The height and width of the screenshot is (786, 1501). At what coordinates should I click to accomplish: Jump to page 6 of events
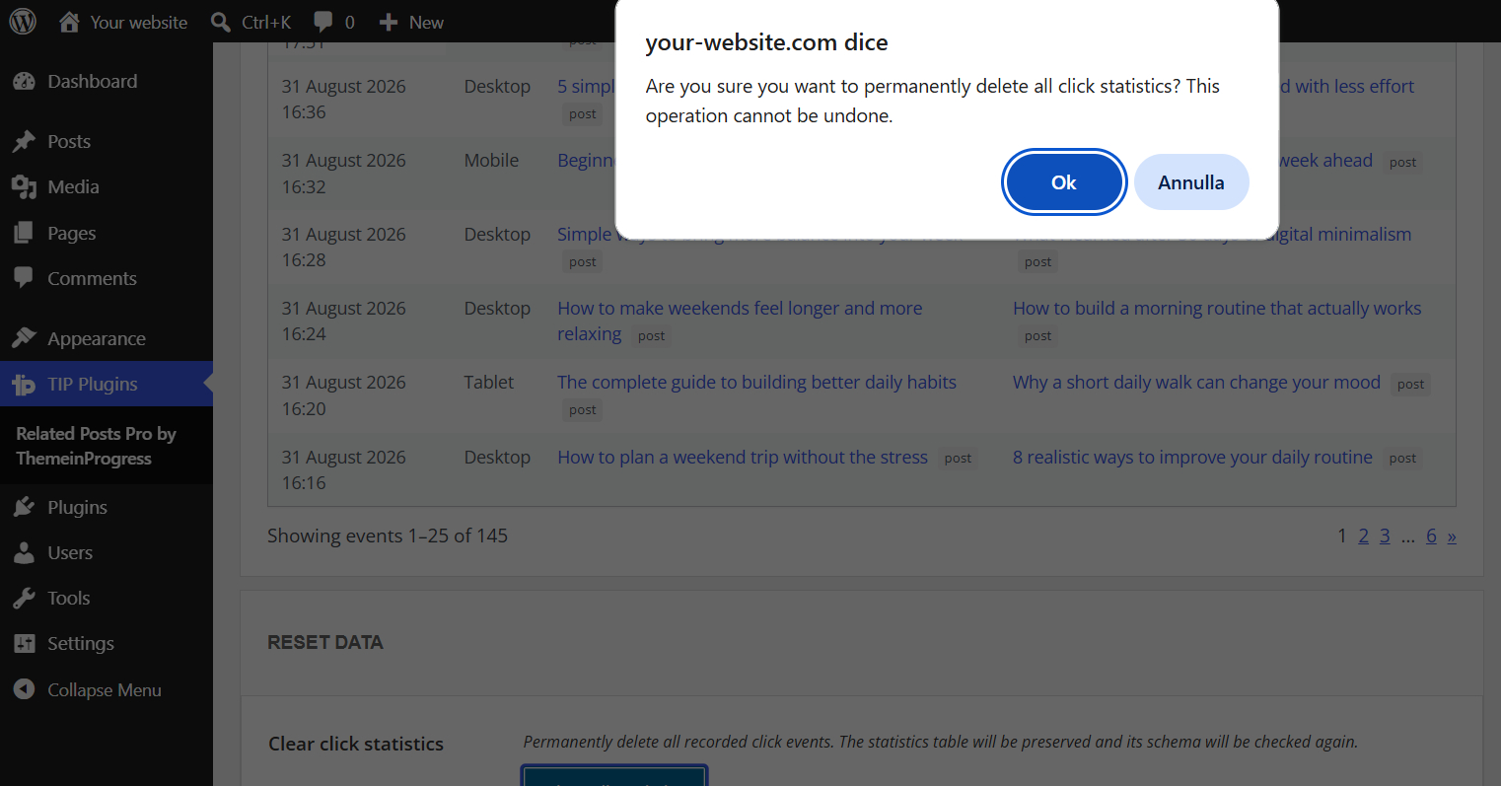click(1431, 536)
